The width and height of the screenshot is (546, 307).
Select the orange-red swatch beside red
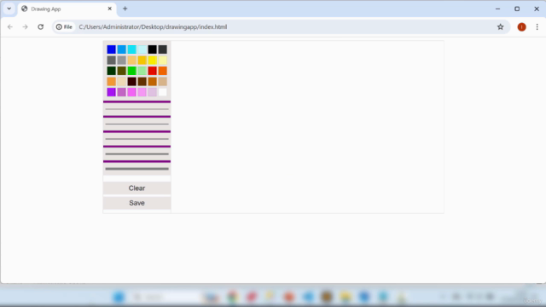[163, 71]
